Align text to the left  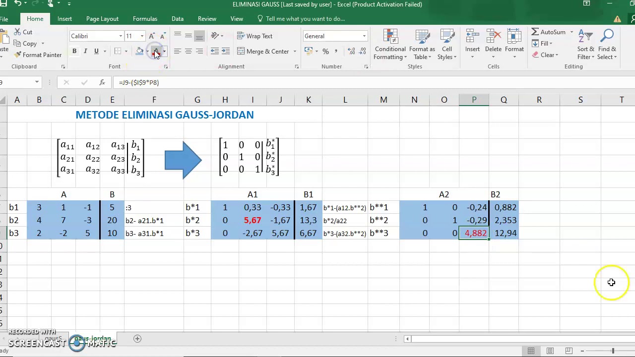pyautogui.click(x=177, y=51)
